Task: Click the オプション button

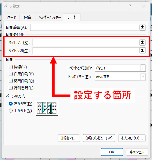Action: pyautogui.click(x=132, y=138)
